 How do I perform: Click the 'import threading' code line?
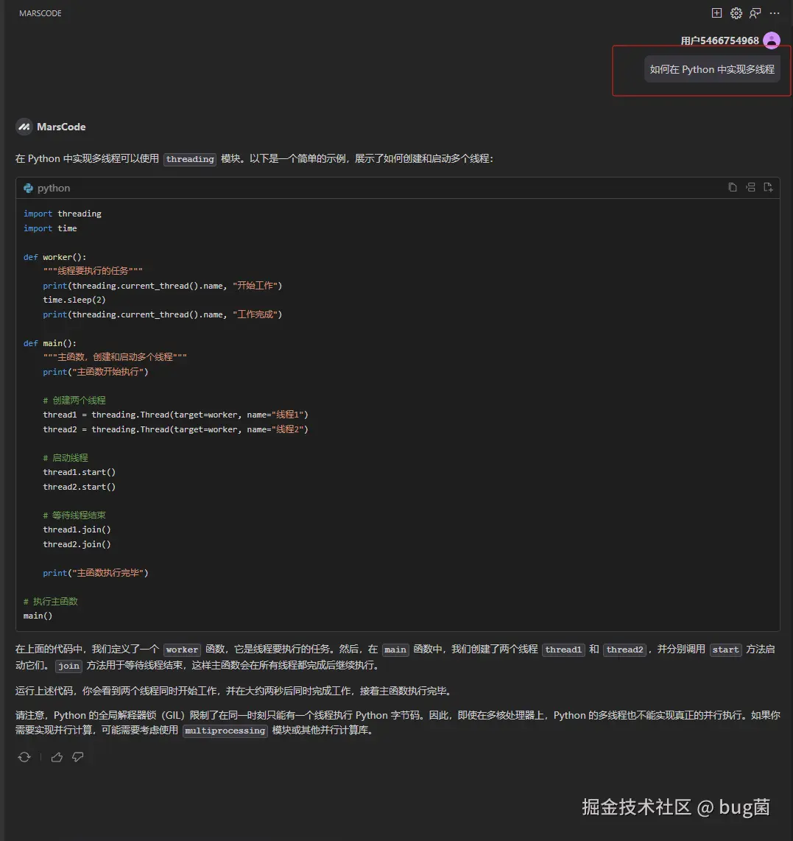click(62, 214)
